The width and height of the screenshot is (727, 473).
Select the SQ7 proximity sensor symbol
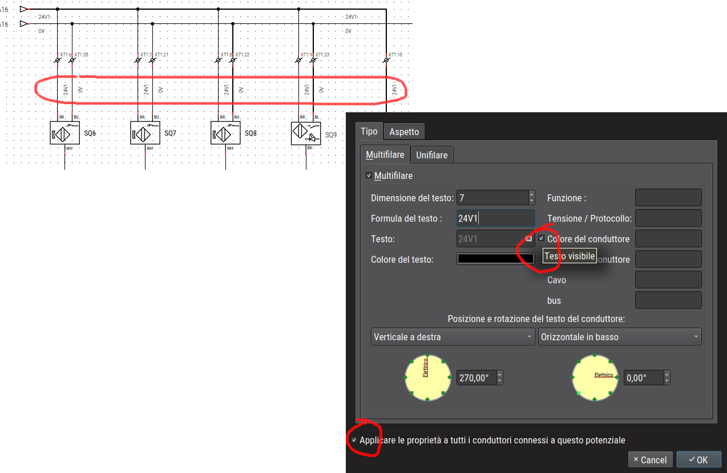[x=145, y=133]
